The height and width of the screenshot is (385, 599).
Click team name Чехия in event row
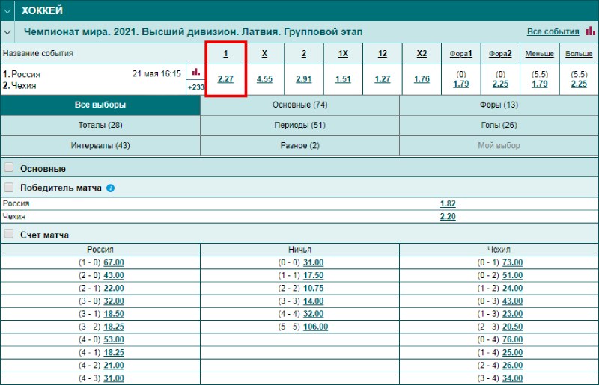pyautogui.click(x=24, y=85)
